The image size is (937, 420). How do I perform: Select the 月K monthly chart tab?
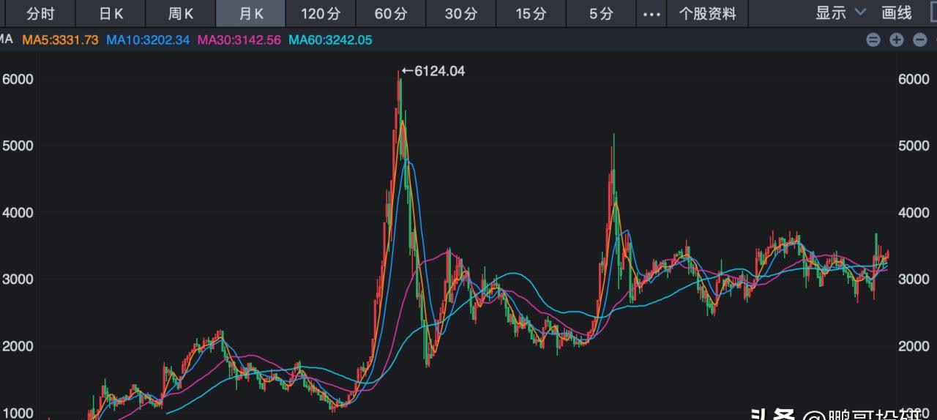250,13
